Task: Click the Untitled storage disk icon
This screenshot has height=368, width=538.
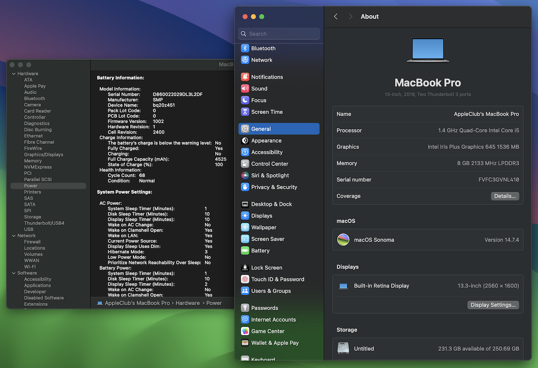Action: tap(343, 348)
